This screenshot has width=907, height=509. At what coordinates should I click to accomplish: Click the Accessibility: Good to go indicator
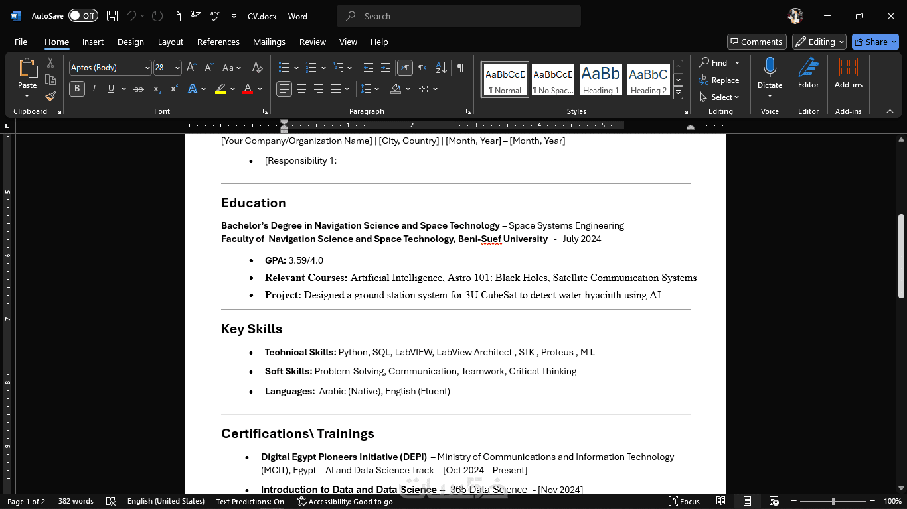345,502
